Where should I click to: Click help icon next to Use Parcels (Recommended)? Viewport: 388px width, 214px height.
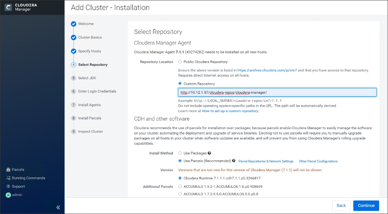(x=234, y=161)
